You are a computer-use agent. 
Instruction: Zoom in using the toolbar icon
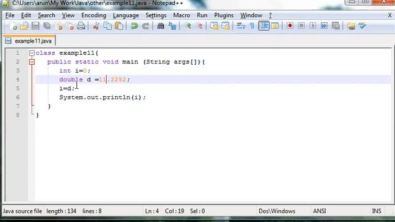tap(188, 26)
